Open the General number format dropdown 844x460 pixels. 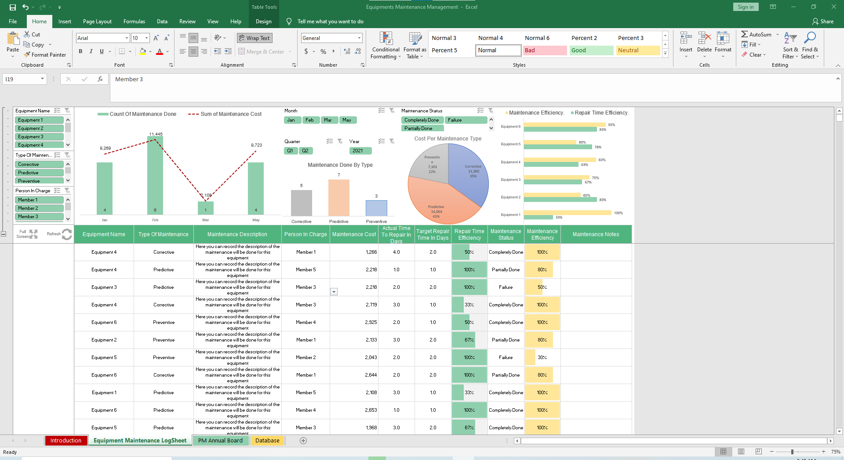tap(360, 38)
